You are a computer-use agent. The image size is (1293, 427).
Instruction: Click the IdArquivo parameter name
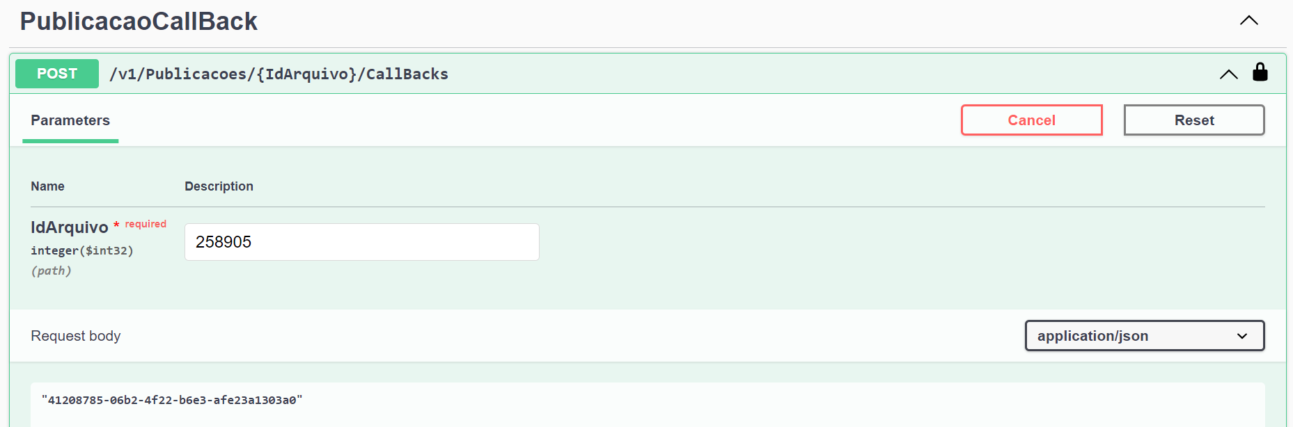[x=69, y=227]
